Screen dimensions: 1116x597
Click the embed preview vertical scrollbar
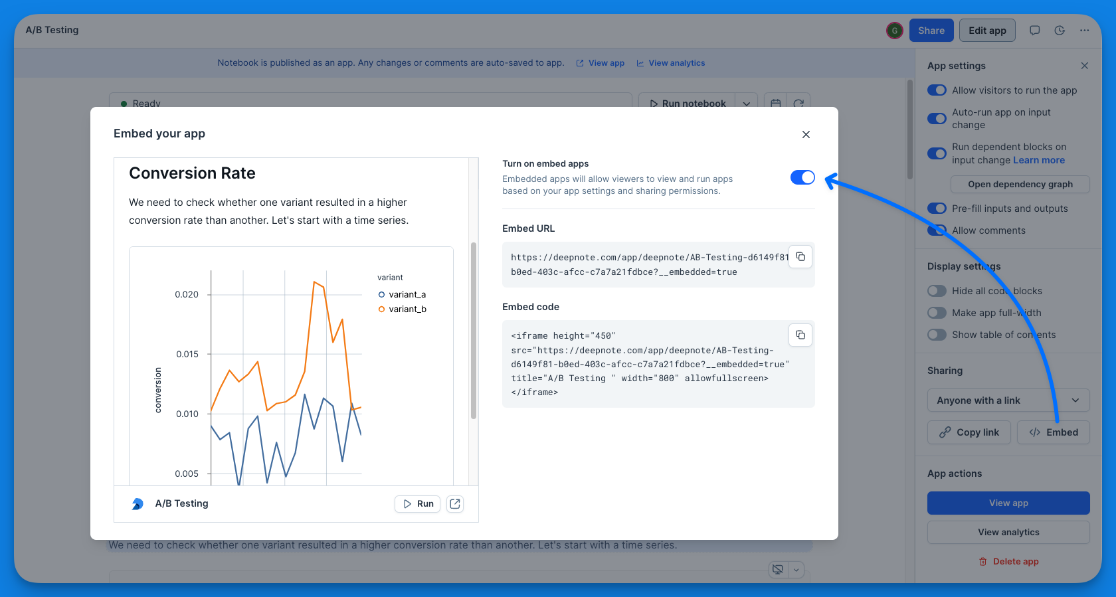[474, 331]
